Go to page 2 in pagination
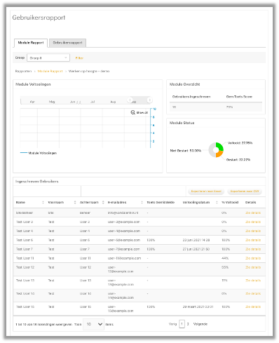 [x=188, y=324]
